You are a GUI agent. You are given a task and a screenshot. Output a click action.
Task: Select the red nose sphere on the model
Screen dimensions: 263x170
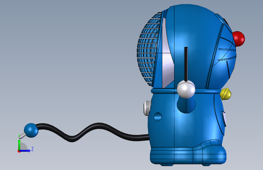coord(238,39)
